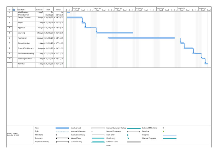
Task: Click the Paper Gantt bar
Action: tap(83, 22)
